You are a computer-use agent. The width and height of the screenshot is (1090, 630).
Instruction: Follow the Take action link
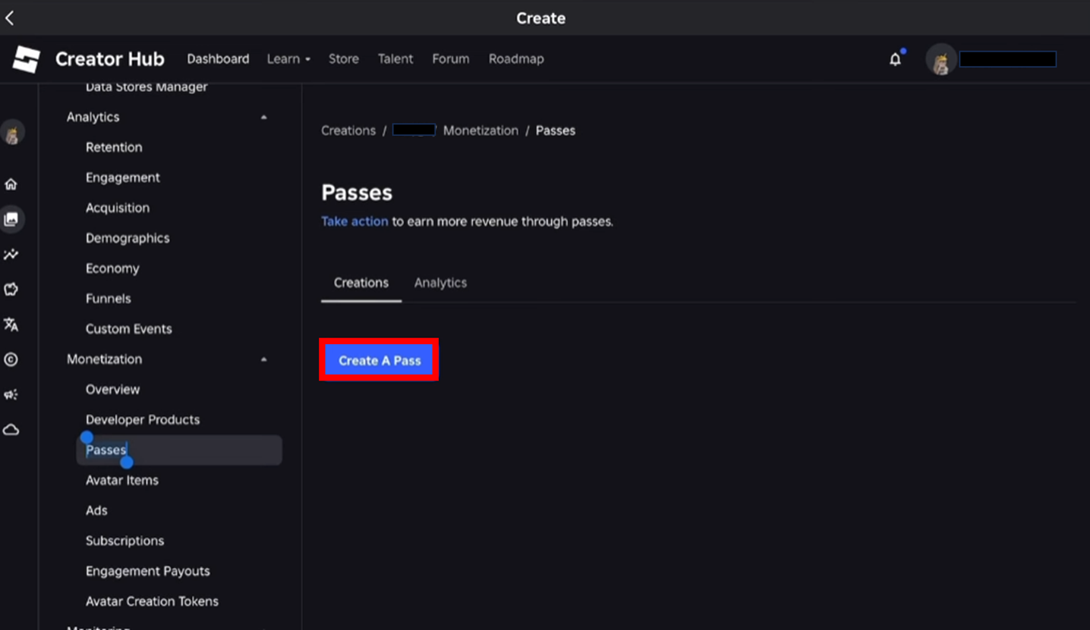354,222
